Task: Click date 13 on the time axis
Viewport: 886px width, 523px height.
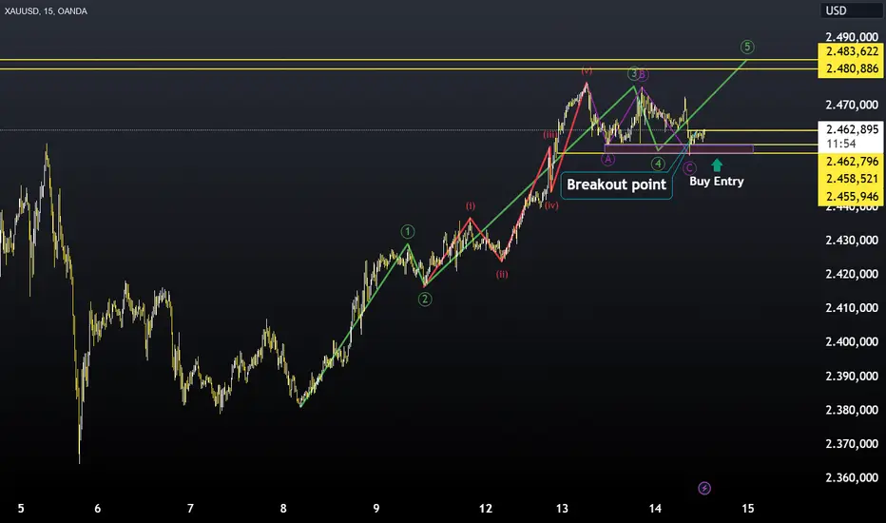Action: click(562, 509)
